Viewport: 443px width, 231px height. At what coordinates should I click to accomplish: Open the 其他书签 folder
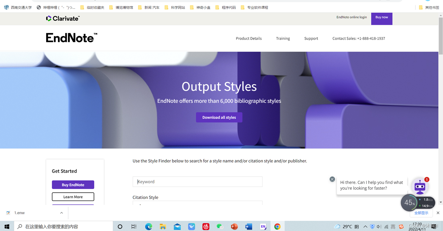[429, 7]
